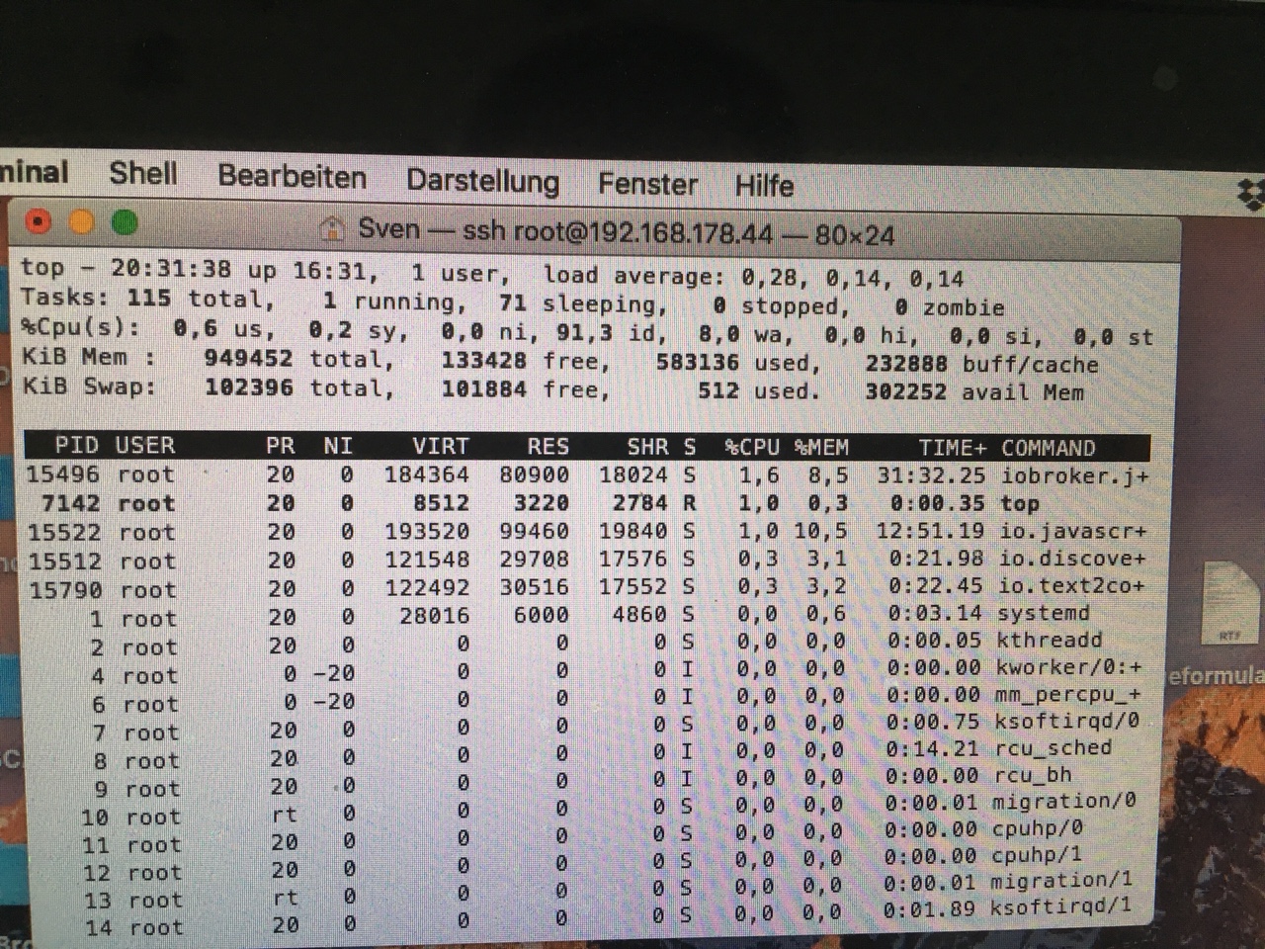Zoom the terminal with the green button
This screenshot has height=949, width=1265.
[125, 222]
